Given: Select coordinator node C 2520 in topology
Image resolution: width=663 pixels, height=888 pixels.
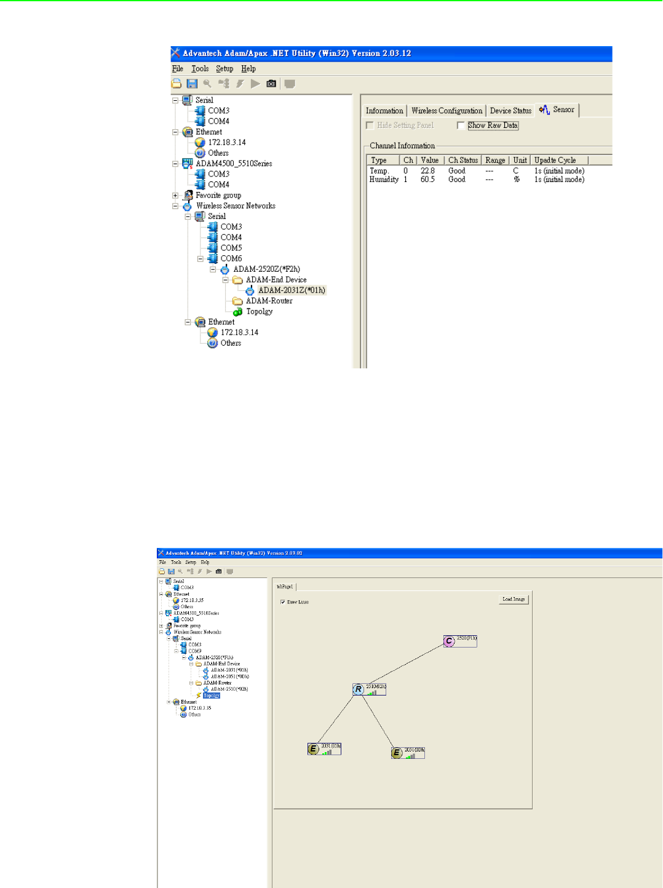Looking at the screenshot, I should point(460,641).
